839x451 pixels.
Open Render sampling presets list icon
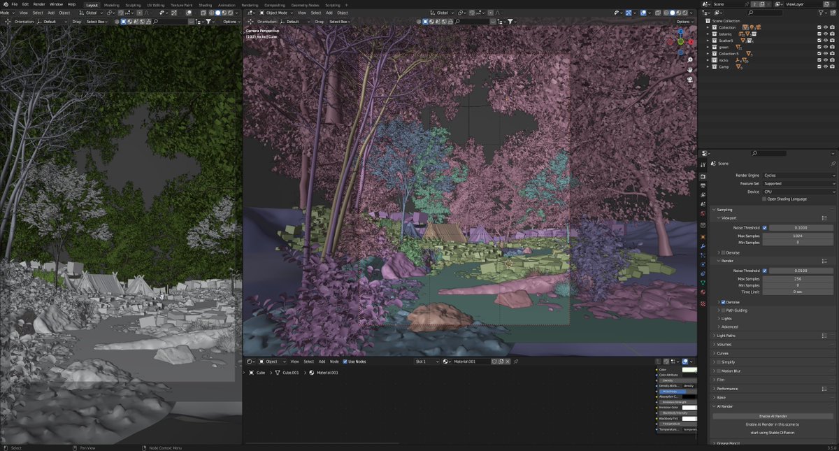[x=825, y=261]
